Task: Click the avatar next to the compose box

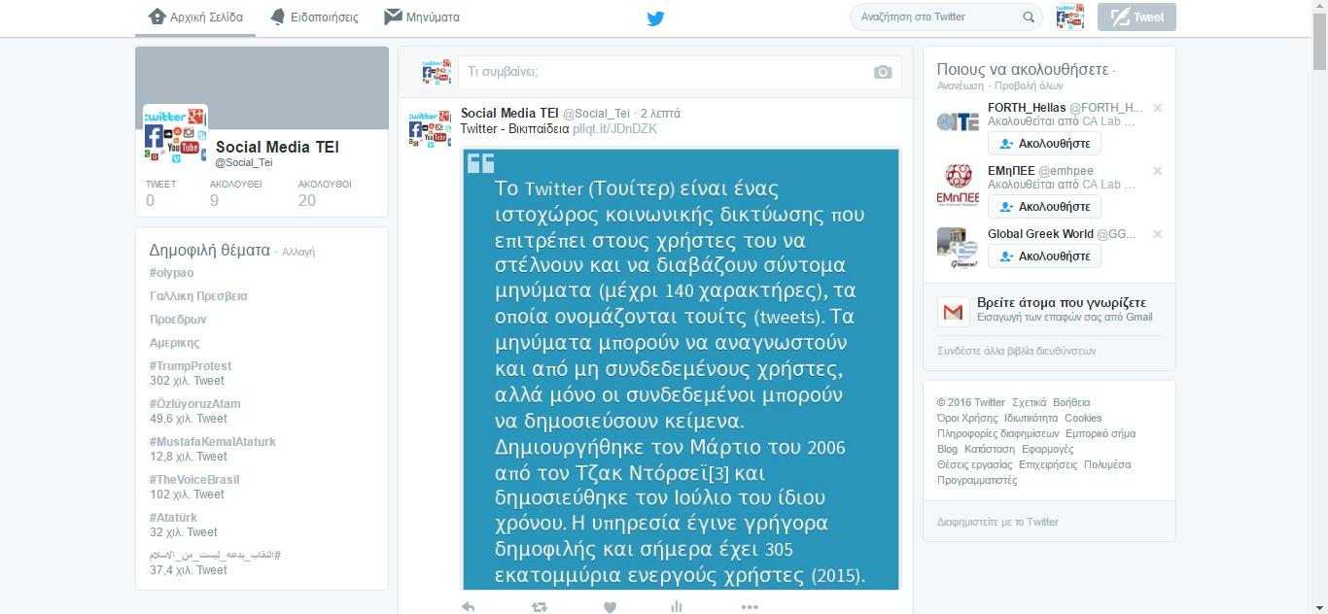Action: click(x=437, y=72)
